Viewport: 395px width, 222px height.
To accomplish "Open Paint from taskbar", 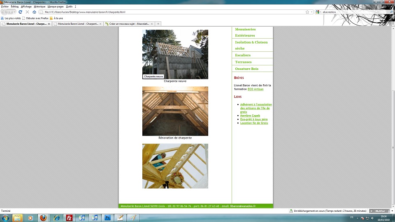I will point(133,218).
